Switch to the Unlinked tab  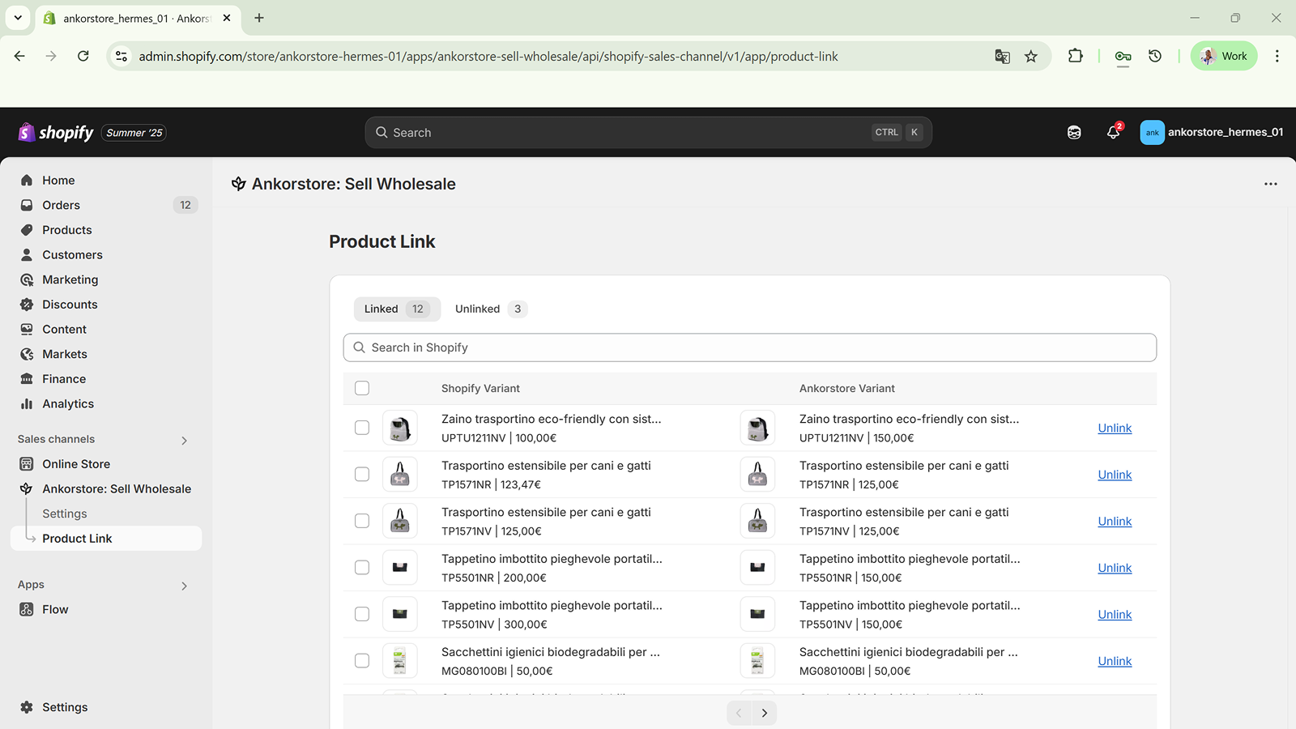pyautogui.click(x=489, y=309)
